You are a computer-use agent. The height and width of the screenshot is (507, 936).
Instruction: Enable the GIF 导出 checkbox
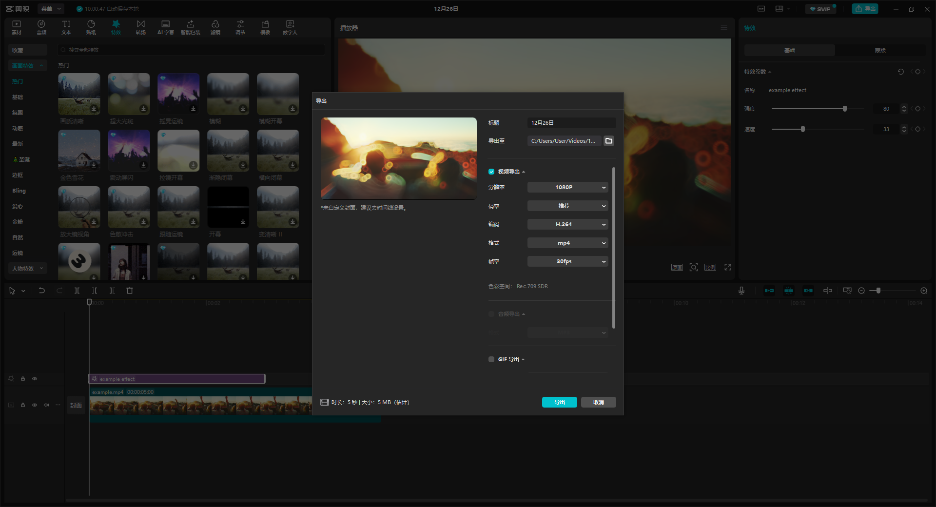[491, 359]
